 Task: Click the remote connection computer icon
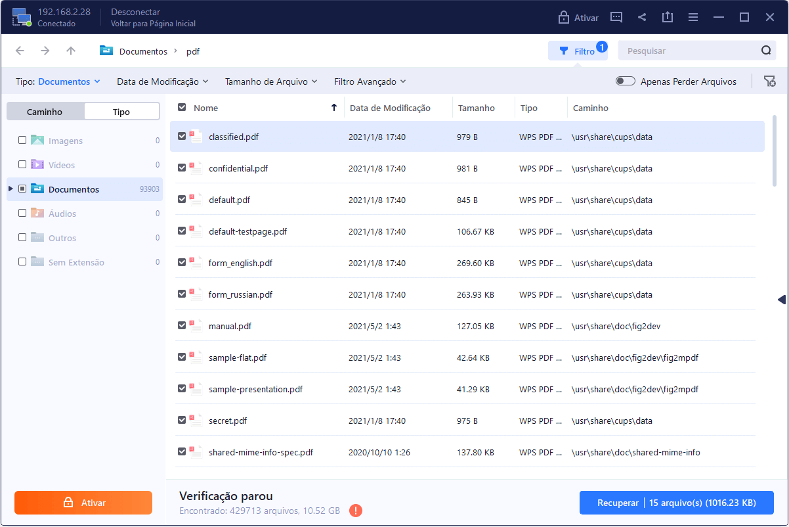(22, 18)
